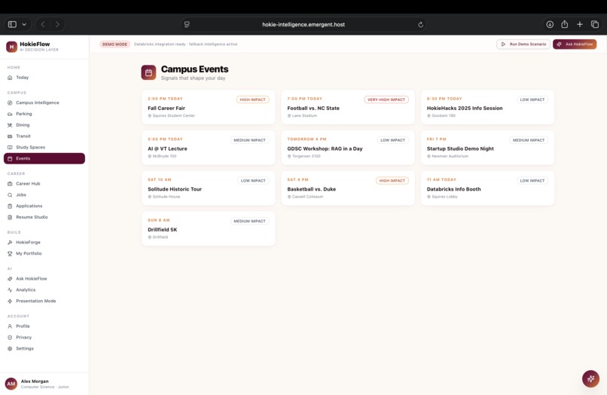Click the Startup Studio Demo Night title
The image size is (607, 395).
click(x=460, y=149)
